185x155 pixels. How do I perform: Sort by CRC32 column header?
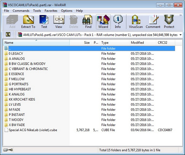pyautogui.click(x=166, y=42)
